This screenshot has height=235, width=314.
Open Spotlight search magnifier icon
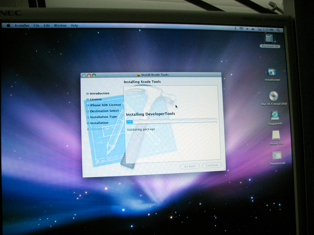click(x=278, y=30)
